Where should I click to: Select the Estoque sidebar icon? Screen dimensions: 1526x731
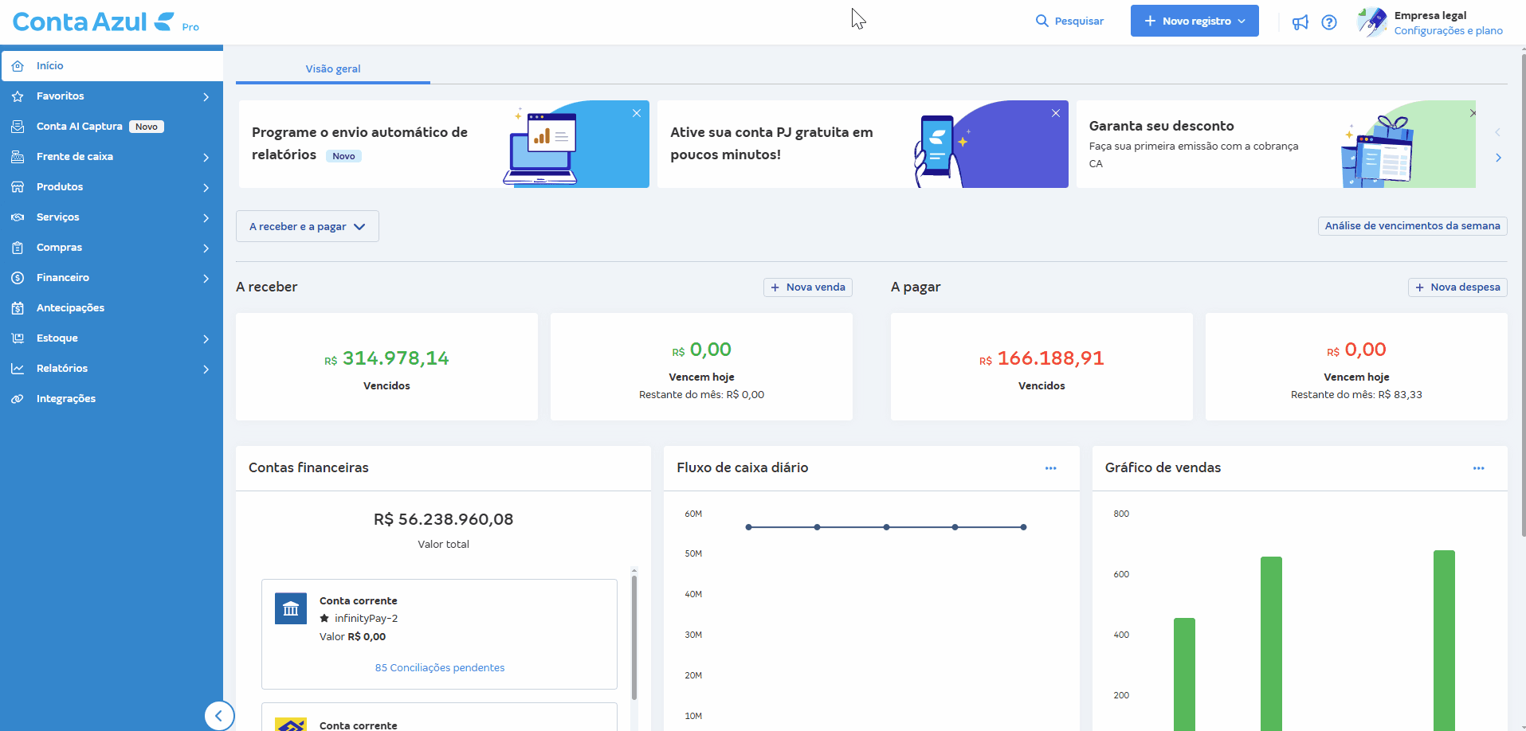(x=18, y=338)
